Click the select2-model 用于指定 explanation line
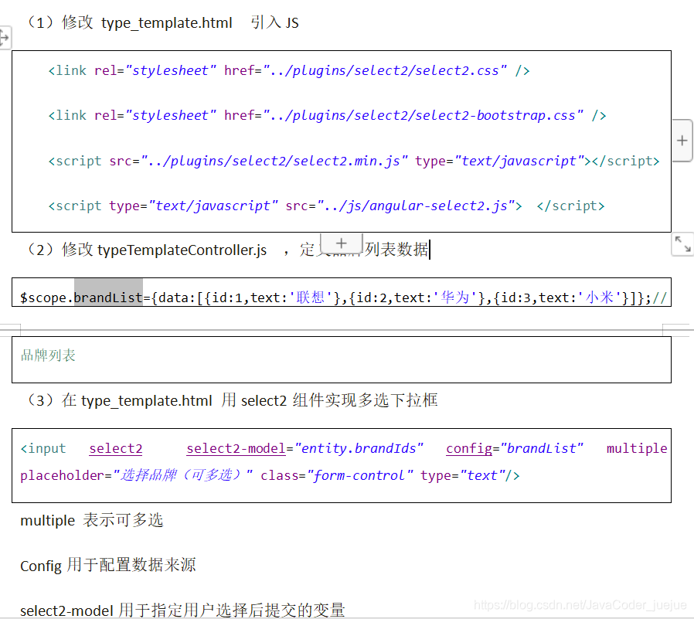The height and width of the screenshot is (619, 694). pyautogui.click(x=182, y=610)
